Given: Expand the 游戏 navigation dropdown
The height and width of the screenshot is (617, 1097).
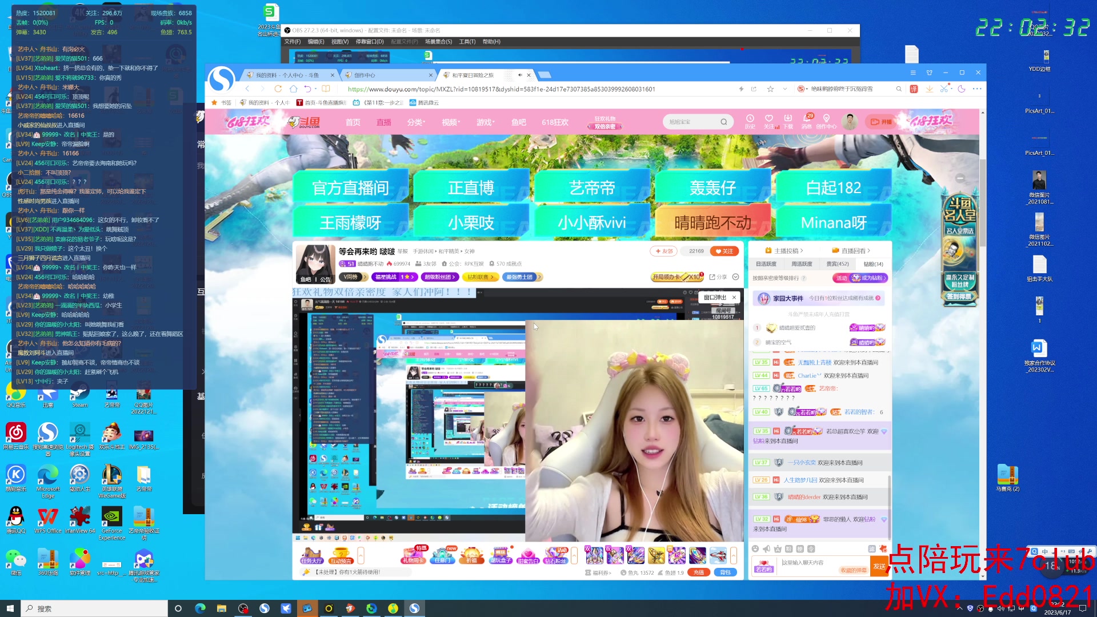Looking at the screenshot, I should tap(486, 122).
